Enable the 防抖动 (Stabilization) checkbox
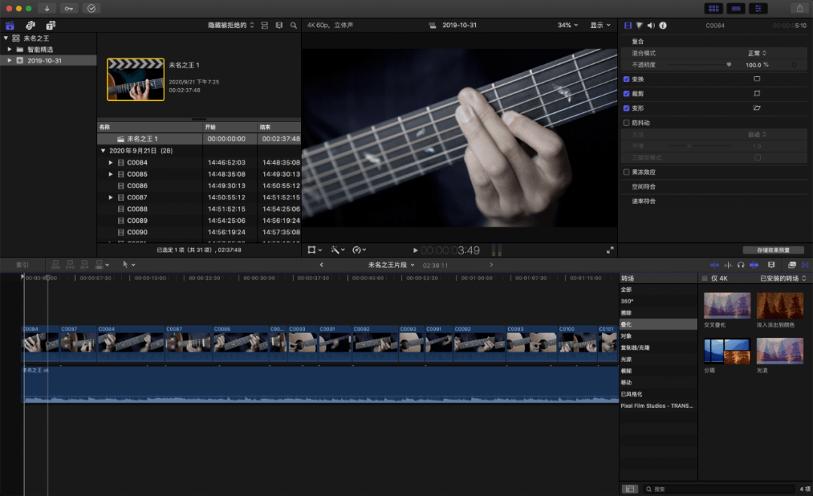The image size is (813, 496). [626, 123]
